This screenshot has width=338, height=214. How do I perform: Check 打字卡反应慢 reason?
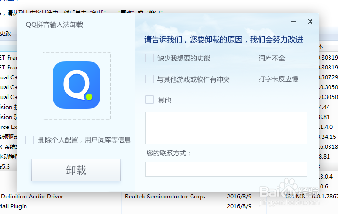pos(249,79)
